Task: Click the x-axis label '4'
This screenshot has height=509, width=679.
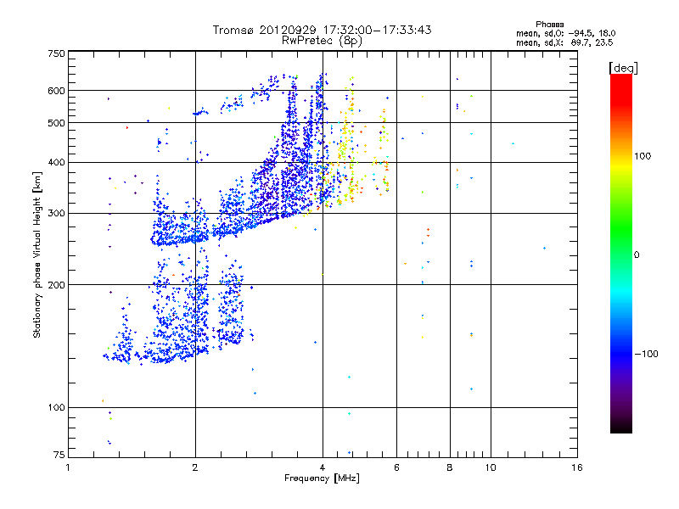Action: pos(323,467)
